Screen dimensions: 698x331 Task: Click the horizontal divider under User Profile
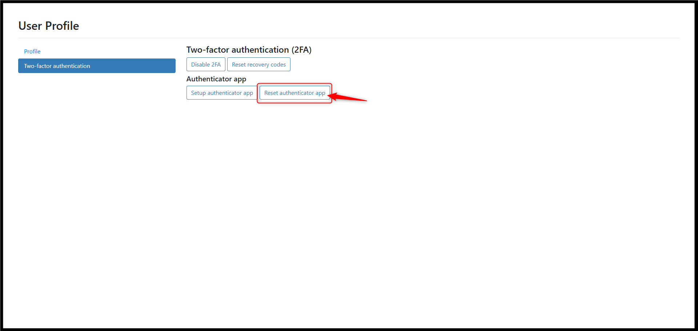[349, 38]
